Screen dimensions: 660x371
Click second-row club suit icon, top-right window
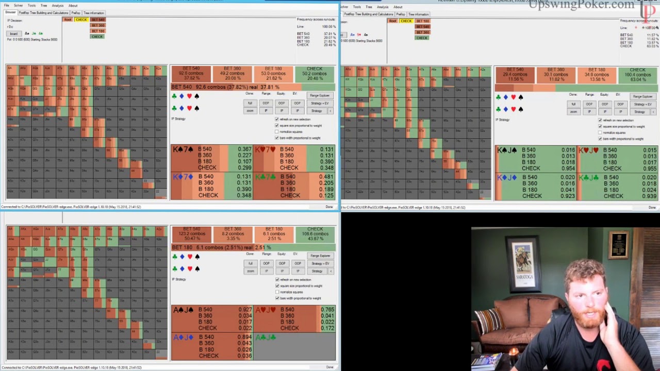tap(499, 109)
